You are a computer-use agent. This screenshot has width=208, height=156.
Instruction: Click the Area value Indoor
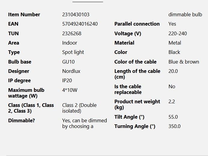click(x=69, y=43)
